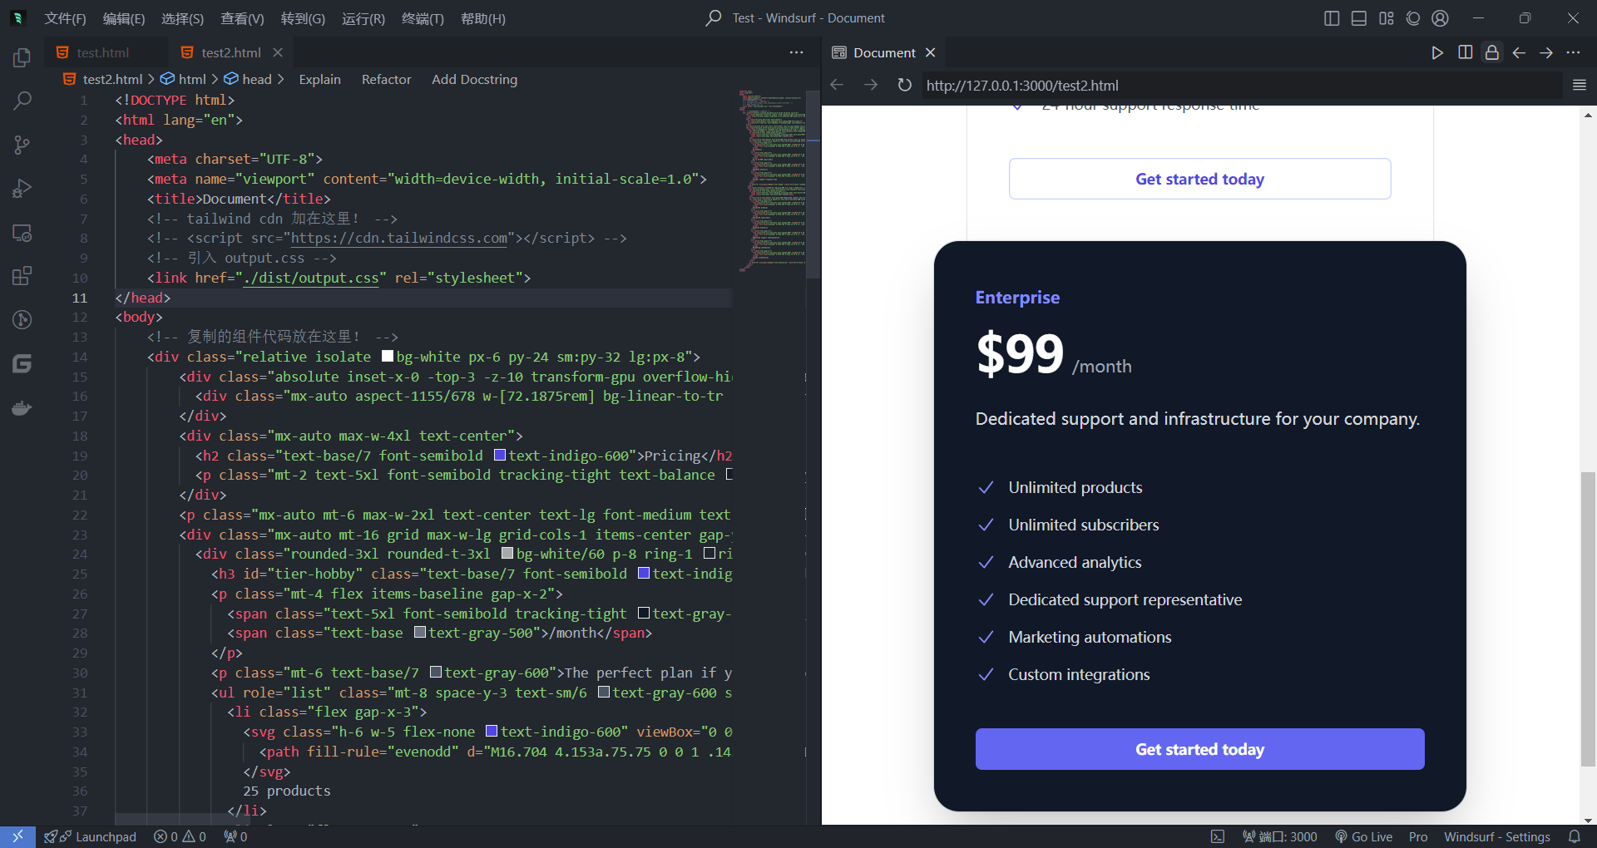Click the text-indigo-600 color swatch on line 19

click(x=500, y=456)
